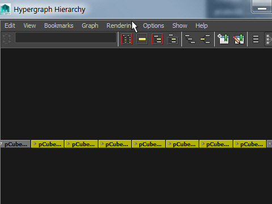Open the Edit menu
The width and height of the screenshot is (272, 204).
(x=10, y=25)
